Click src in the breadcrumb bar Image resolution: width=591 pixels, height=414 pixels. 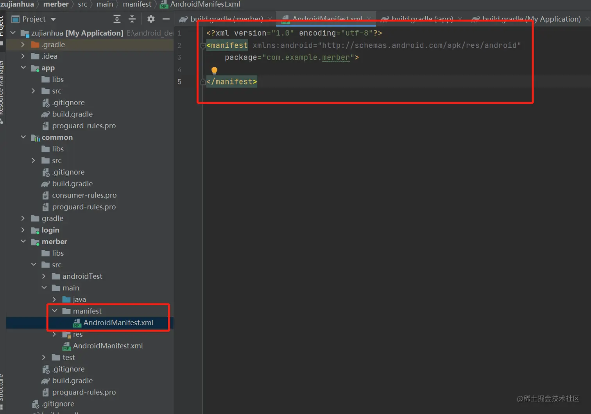point(82,4)
